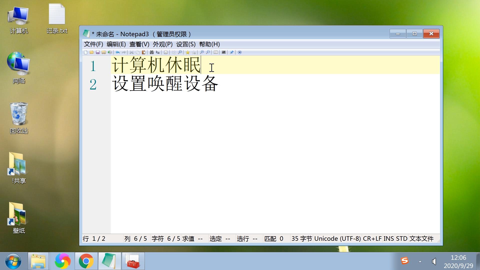Screen dimensions: 480x270
Task: Click the text 设置唤醒设备 on line 2
Action: tap(165, 83)
